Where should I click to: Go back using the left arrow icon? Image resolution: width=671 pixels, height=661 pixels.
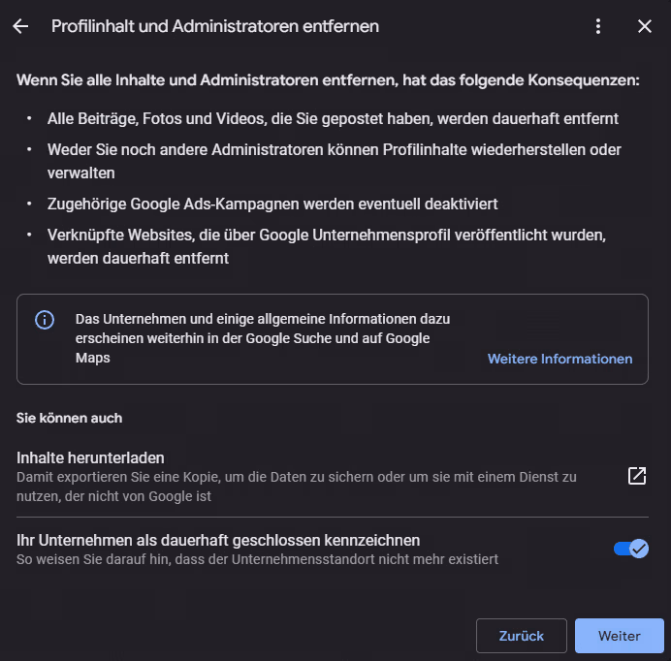point(20,26)
